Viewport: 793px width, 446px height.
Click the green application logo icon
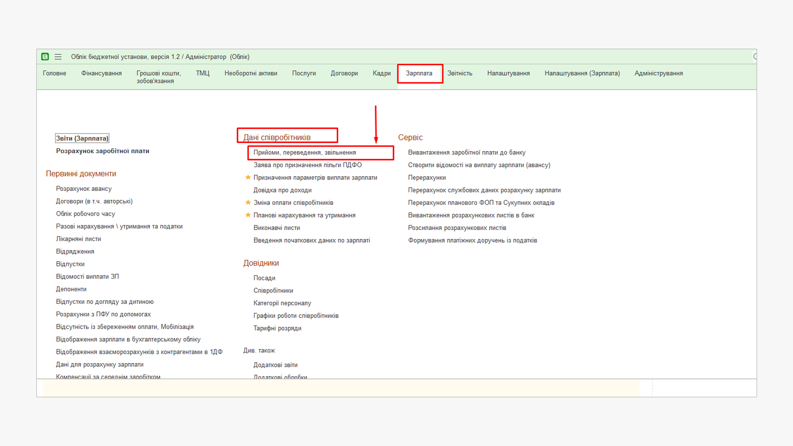45,57
